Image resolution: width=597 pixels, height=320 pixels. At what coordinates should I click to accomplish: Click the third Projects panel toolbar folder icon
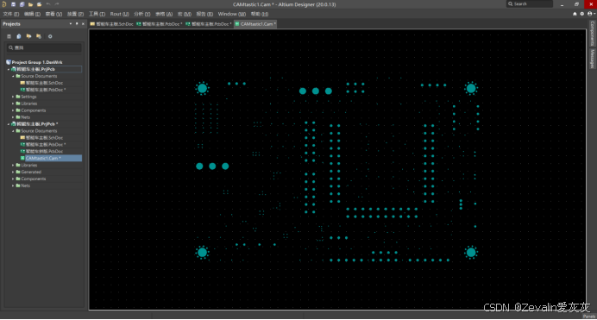pos(28,36)
